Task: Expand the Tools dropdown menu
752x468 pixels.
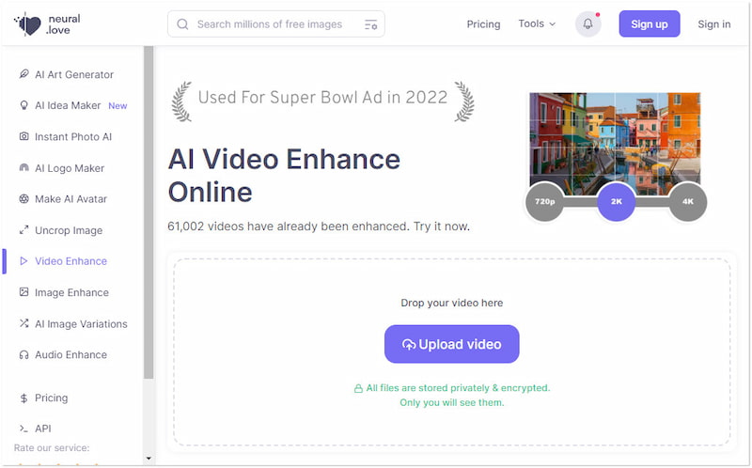Action: coord(537,23)
